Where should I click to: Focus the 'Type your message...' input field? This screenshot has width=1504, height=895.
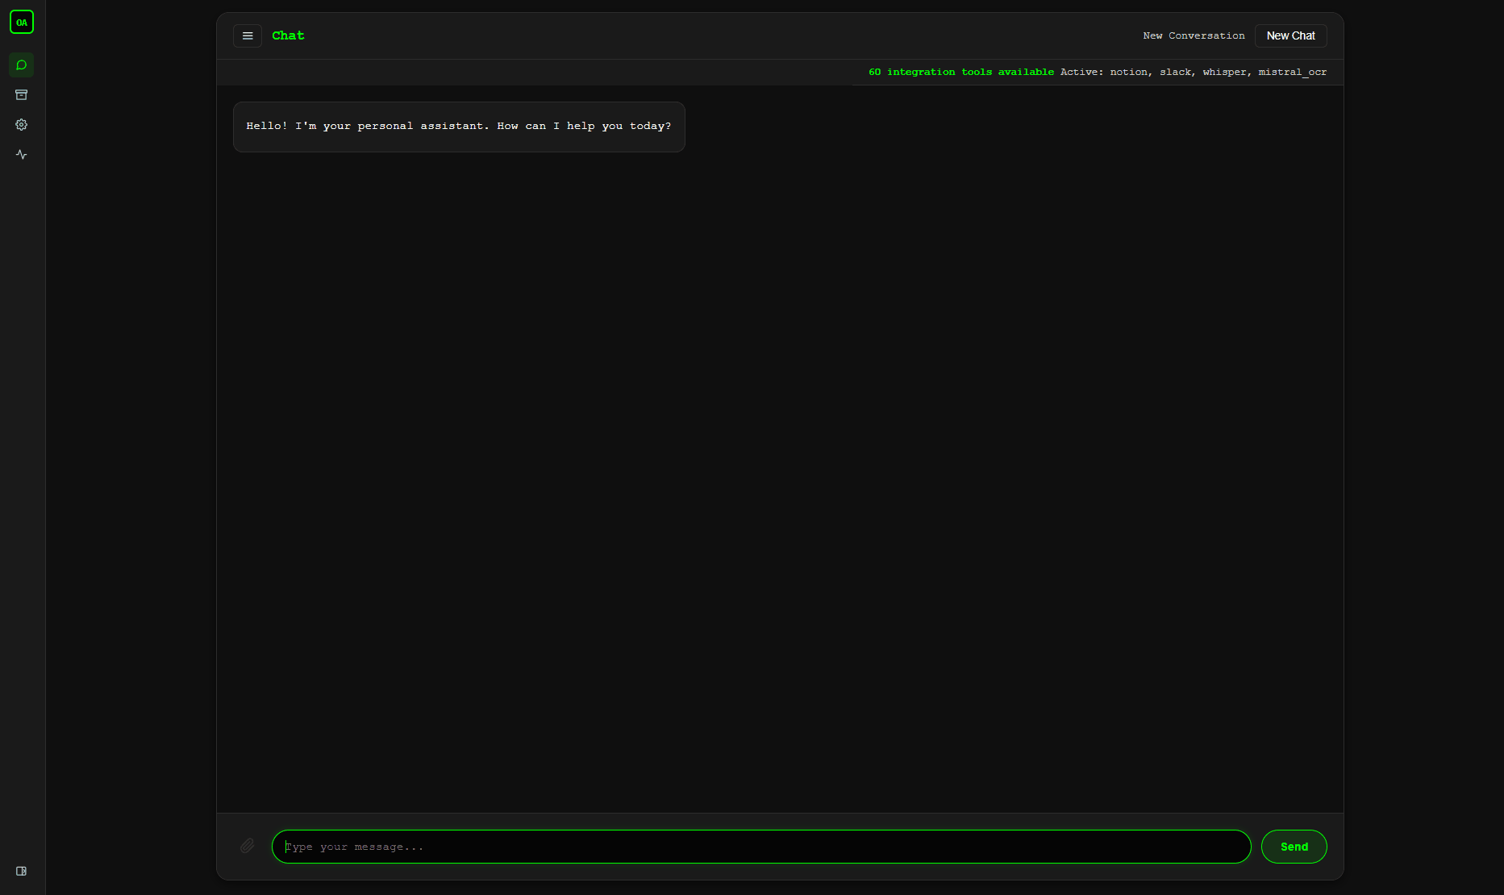pyautogui.click(x=761, y=847)
